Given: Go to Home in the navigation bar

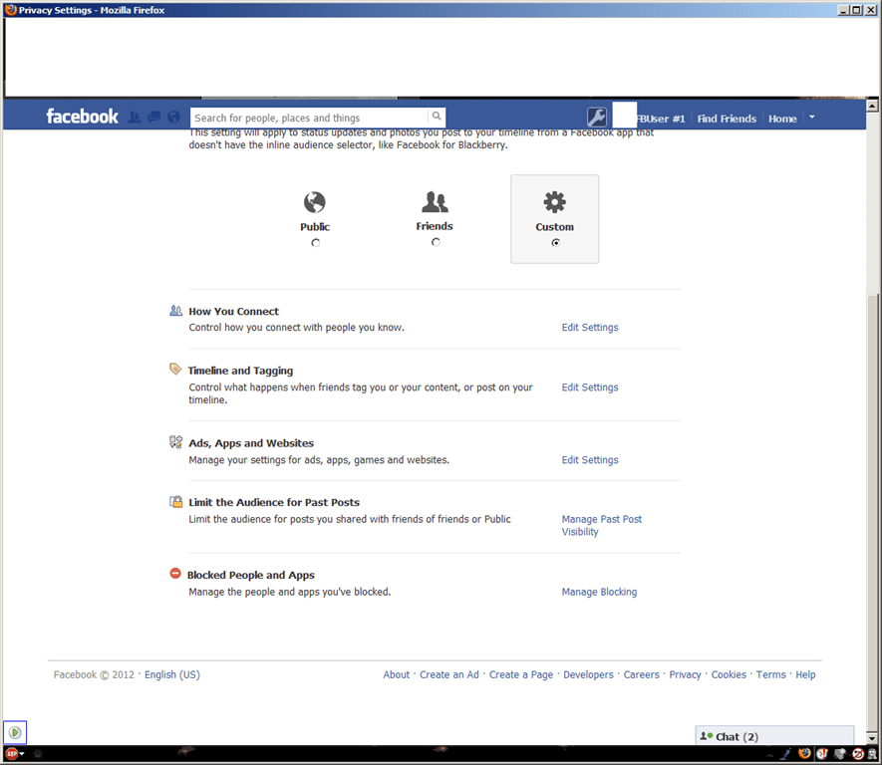Looking at the screenshot, I should pyautogui.click(x=782, y=119).
